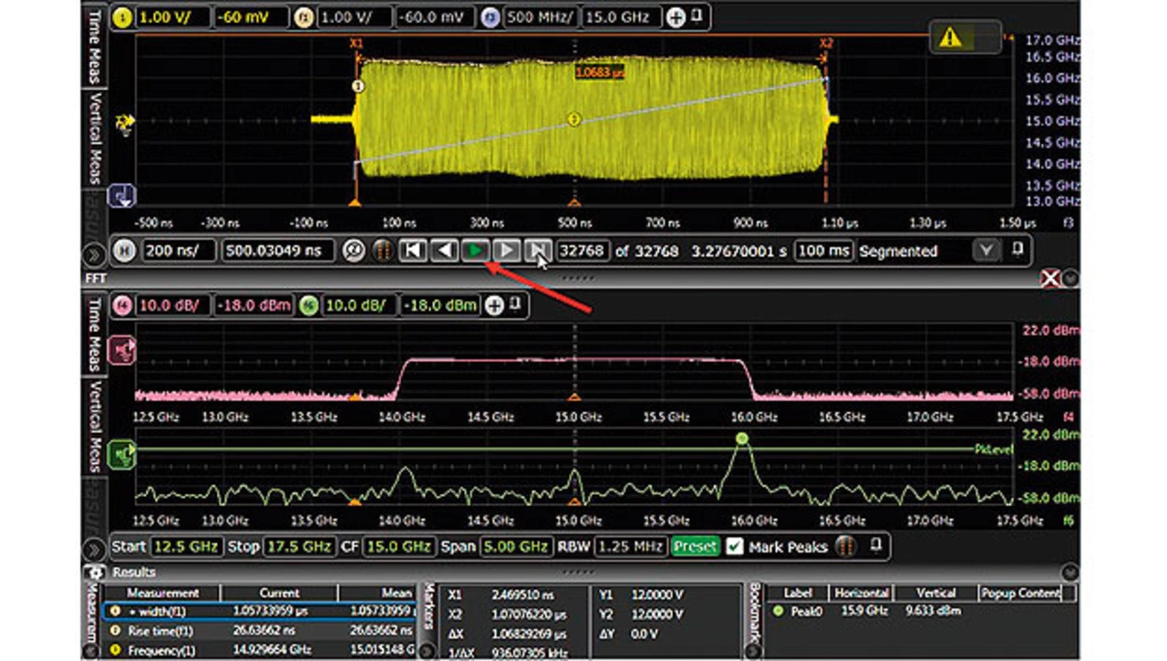Click the Popup Content column header
1167x661 pixels.
click(x=1020, y=593)
